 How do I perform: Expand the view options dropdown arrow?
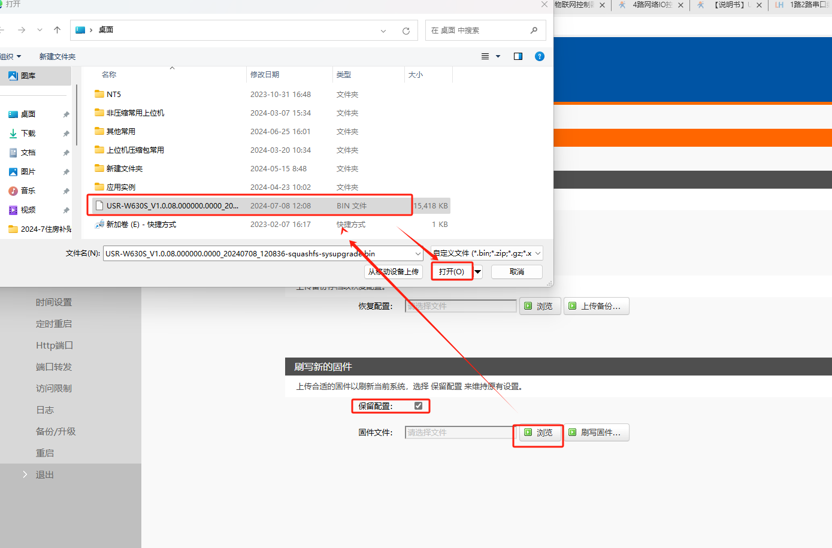pyautogui.click(x=498, y=56)
